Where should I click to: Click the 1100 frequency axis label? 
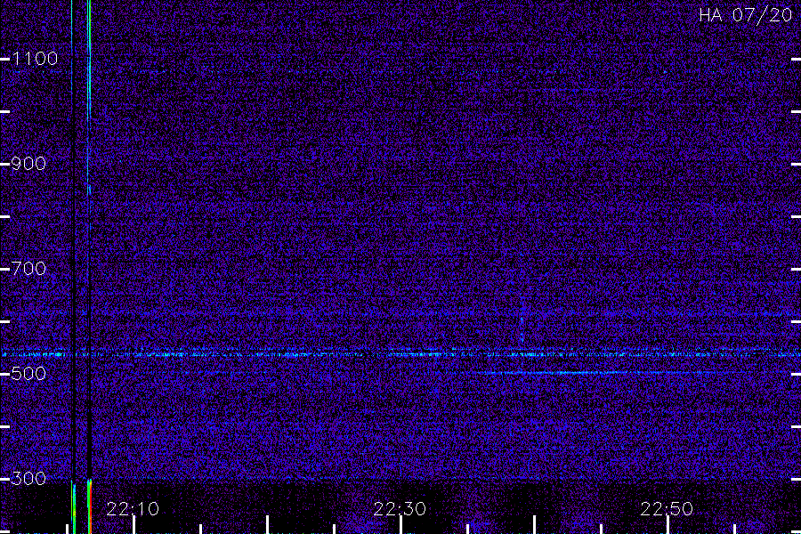[x=35, y=59]
